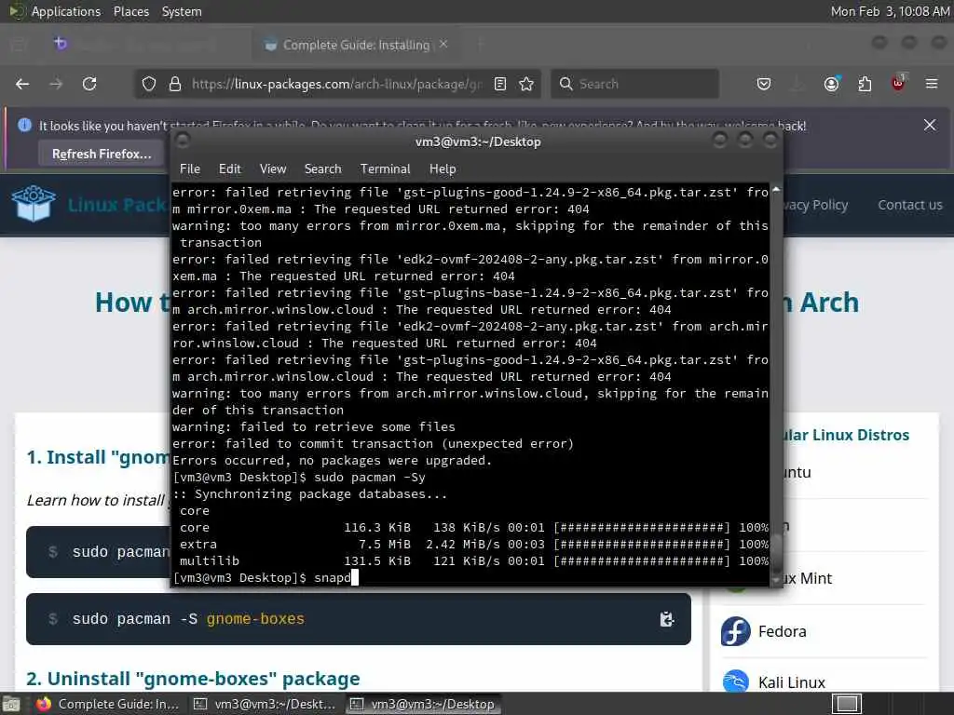This screenshot has height=715, width=954.
Task: Click the padlock site security icon
Action: coord(175,84)
